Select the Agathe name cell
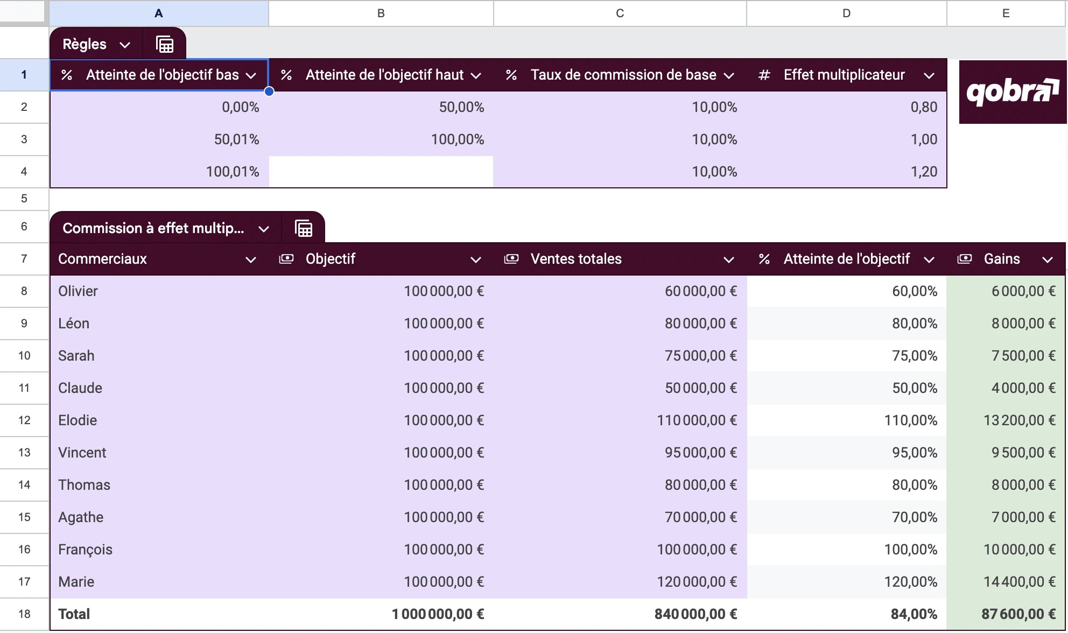Screen dimensions: 1068x633 coord(159,517)
